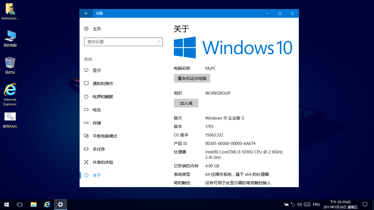Click the WORKGROUP organization value

tap(218, 93)
